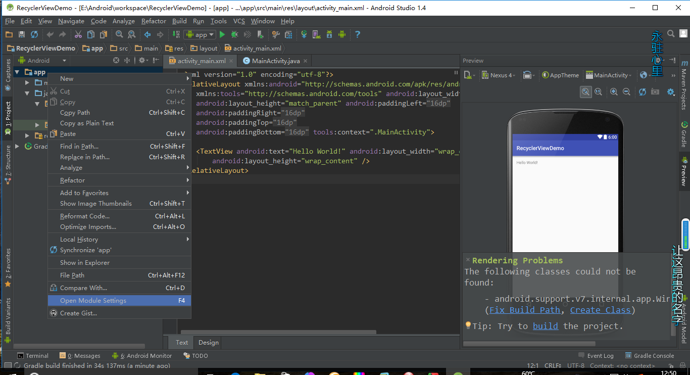Open the app run configuration dropdown
690x375 pixels.
click(201, 34)
